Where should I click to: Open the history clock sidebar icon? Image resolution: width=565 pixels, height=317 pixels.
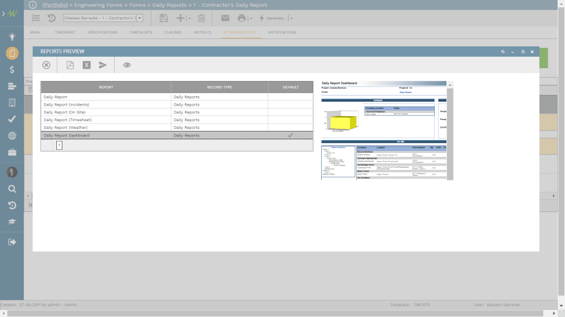(12, 205)
